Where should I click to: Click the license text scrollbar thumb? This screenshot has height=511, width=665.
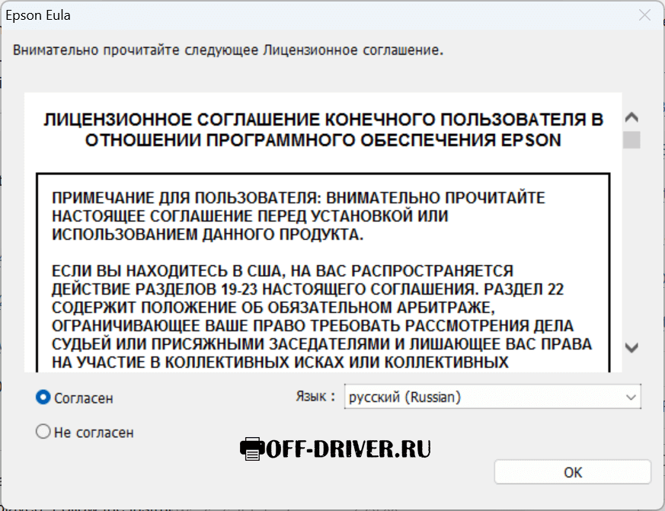(x=631, y=140)
